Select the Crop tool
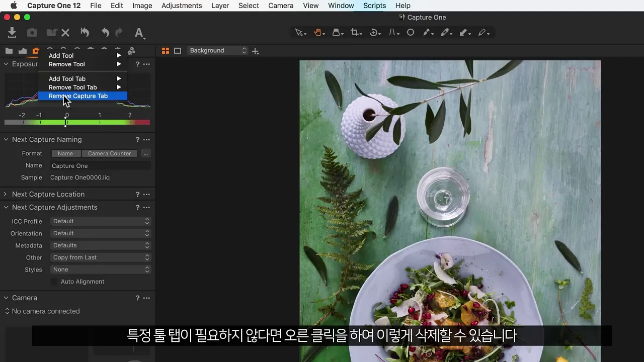The image size is (644, 362). [356, 33]
